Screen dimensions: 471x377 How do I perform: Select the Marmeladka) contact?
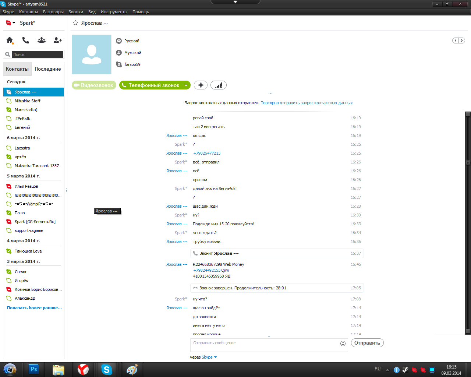point(33,110)
